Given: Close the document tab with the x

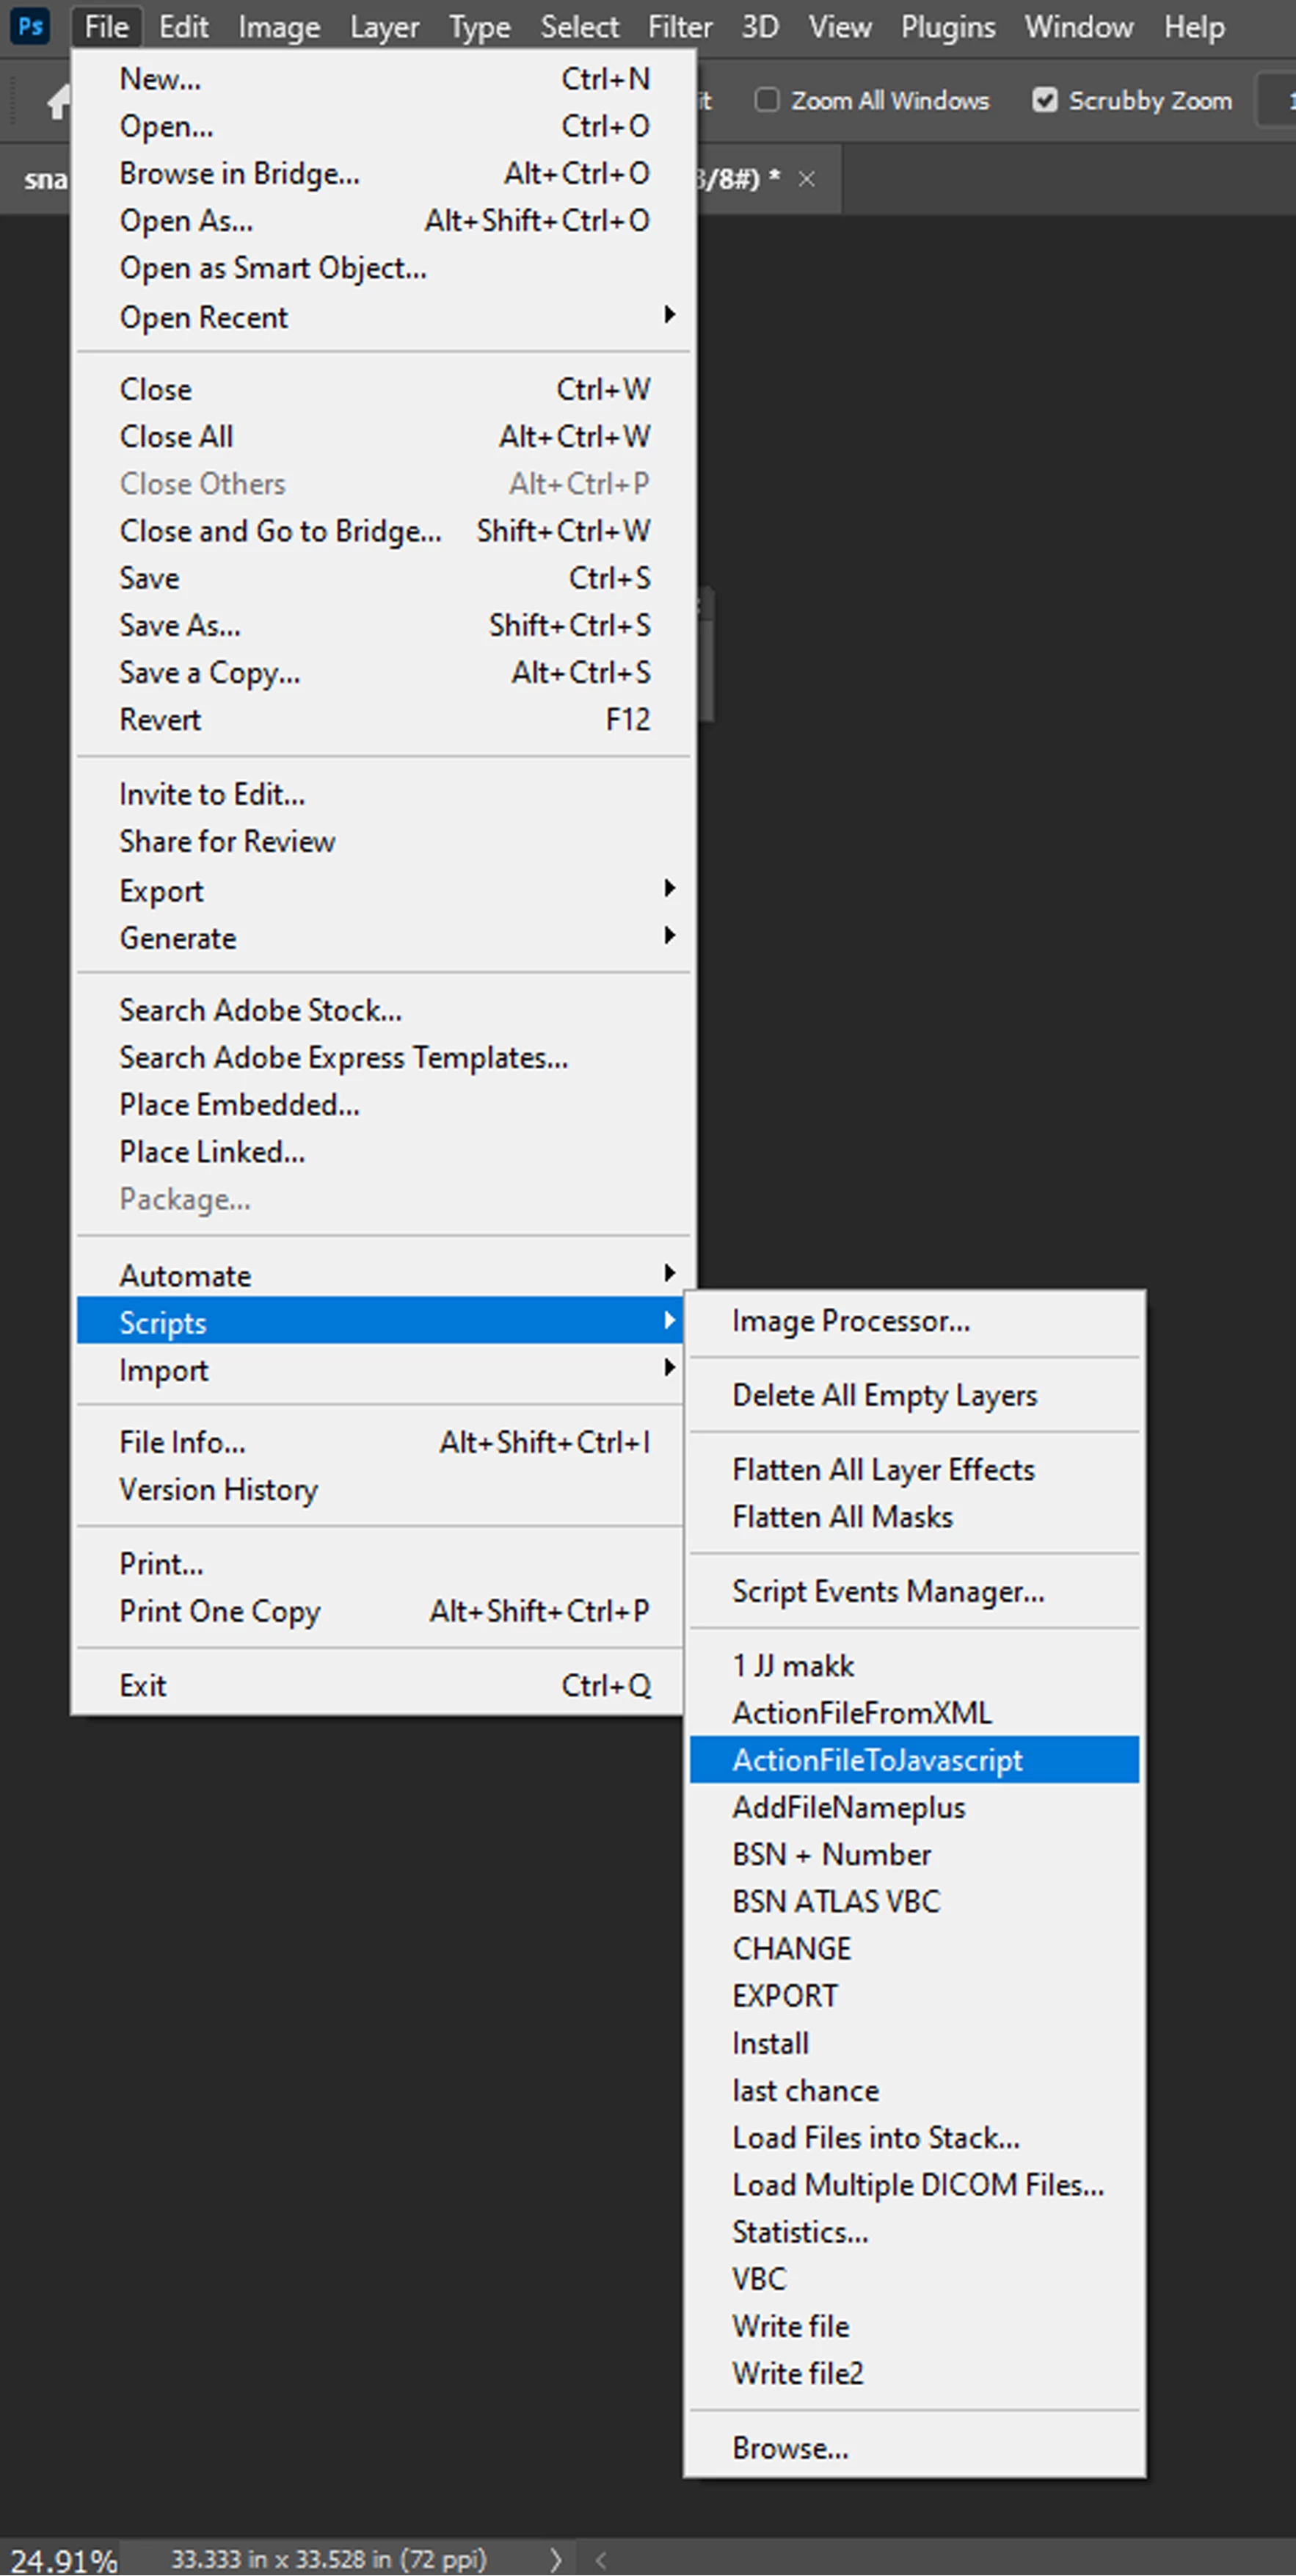Looking at the screenshot, I should [x=807, y=179].
